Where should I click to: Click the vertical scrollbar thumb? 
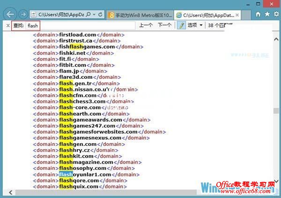coord(276,111)
